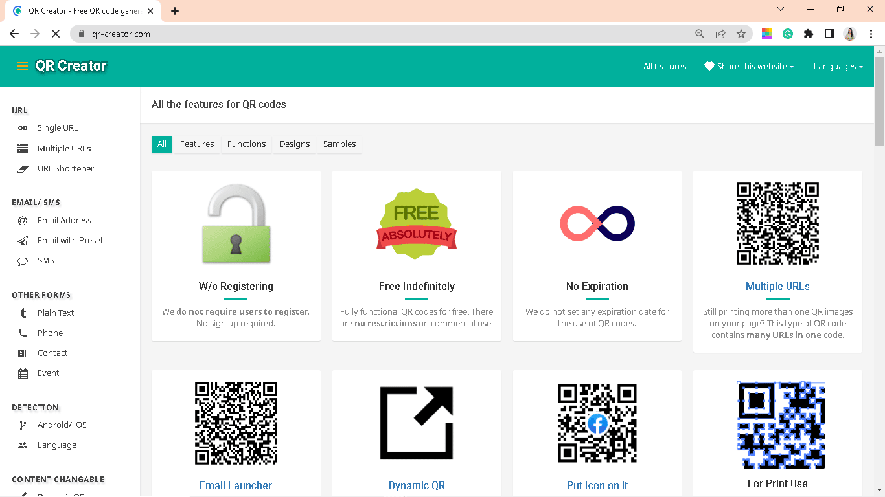Open the Dynamic QR card link

(417, 485)
